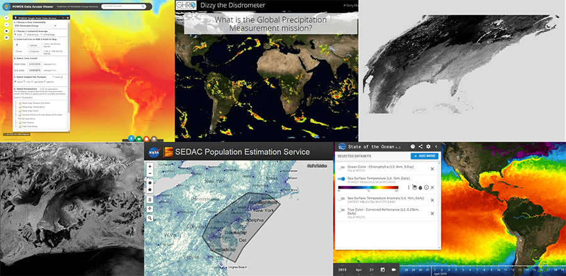
Task: Click the brown round icon at POWER map bottom
Action: (x=154, y=138)
